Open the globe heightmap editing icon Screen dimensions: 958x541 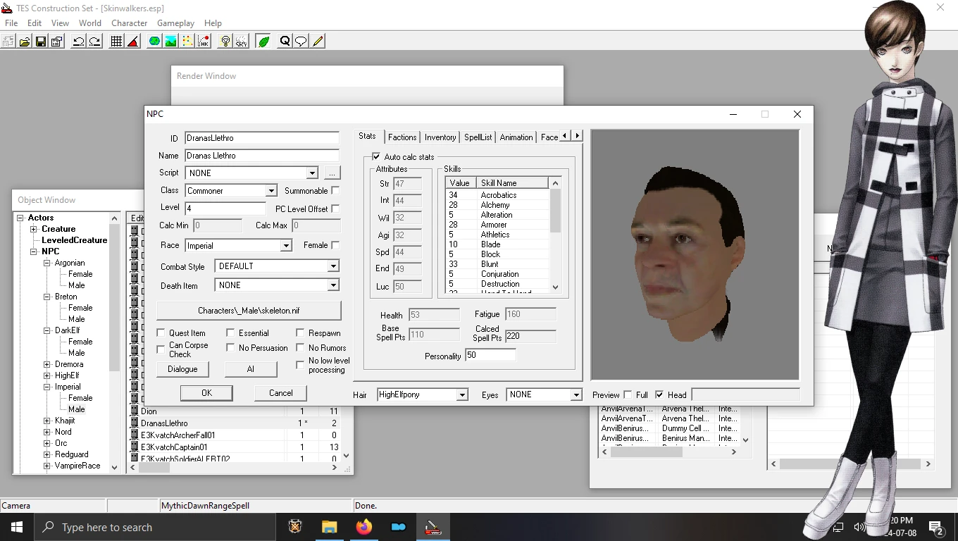tap(154, 42)
